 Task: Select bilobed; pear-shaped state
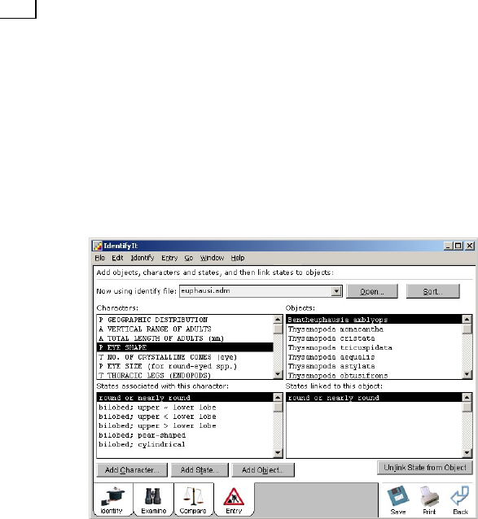pyautogui.click(x=142, y=435)
